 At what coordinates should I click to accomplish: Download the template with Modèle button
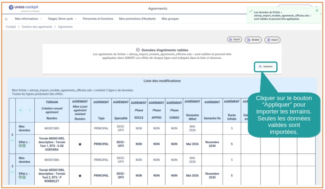click(253, 40)
